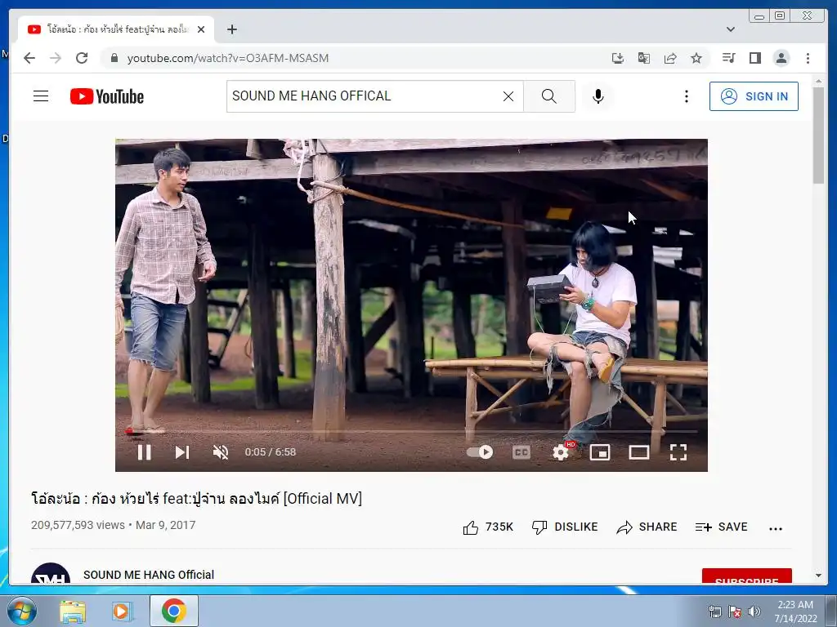837x627 pixels.
Task: Click the page vertical scrollbar thumb
Action: (x=818, y=135)
